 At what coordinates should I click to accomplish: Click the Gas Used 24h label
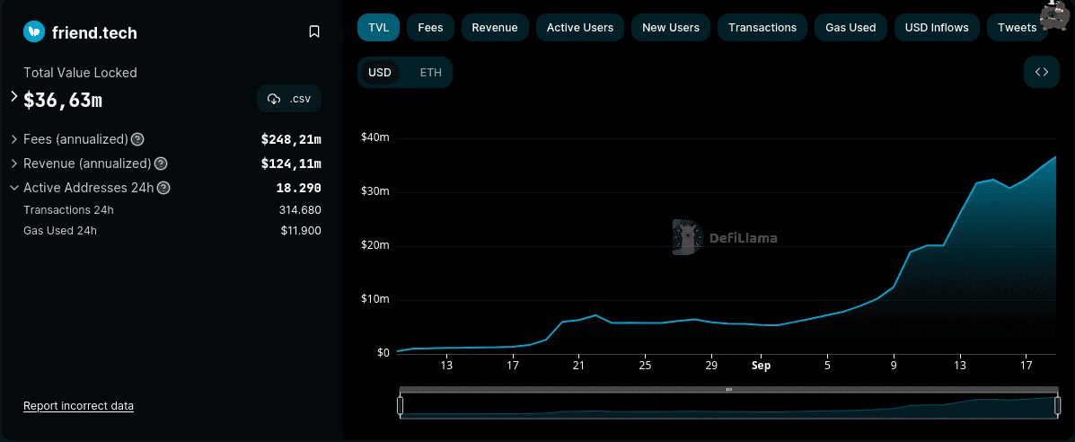coord(60,231)
